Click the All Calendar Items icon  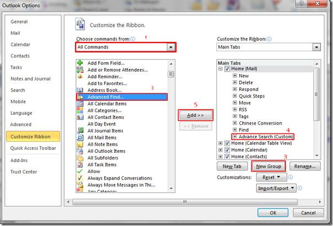pos(80,104)
